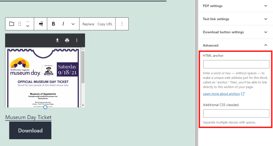
Task: Click the 'Additional CSS class(es)' label
Action: click(221, 105)
